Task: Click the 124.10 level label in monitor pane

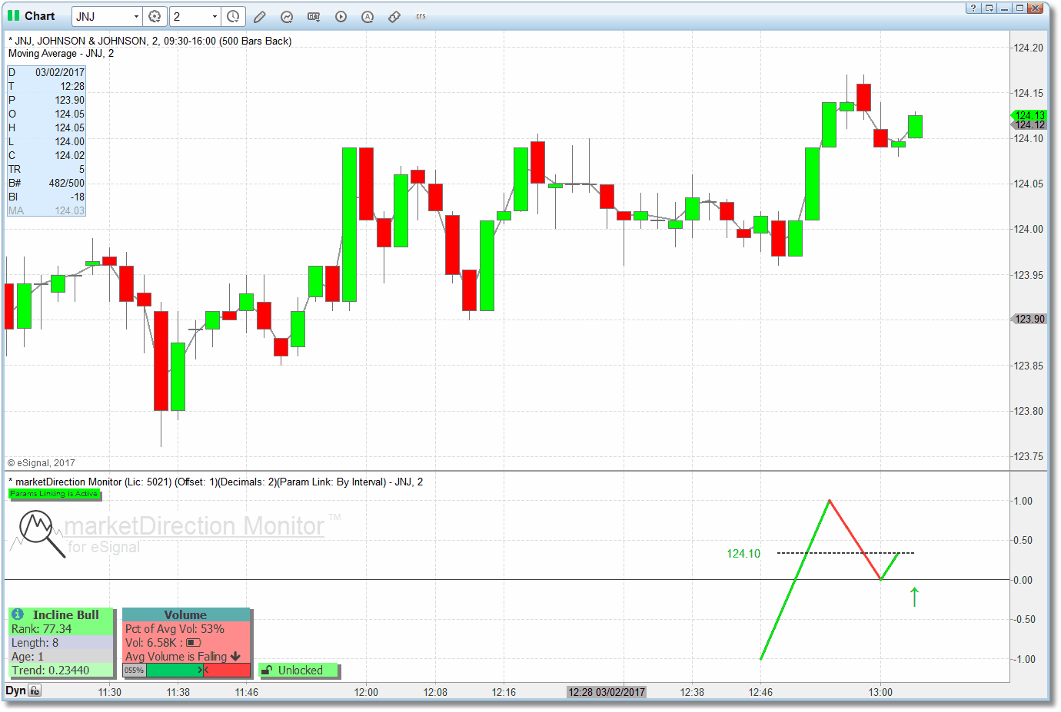Action: [x=743, y=553]
